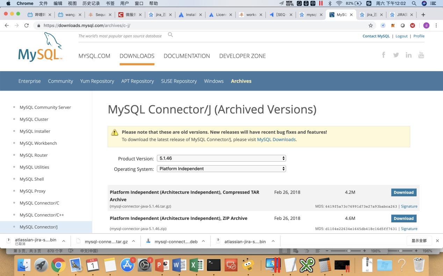The image size is (443, 276).
Task: Go to DEVELOPER ZONE
Action: [x=242, y=56]
